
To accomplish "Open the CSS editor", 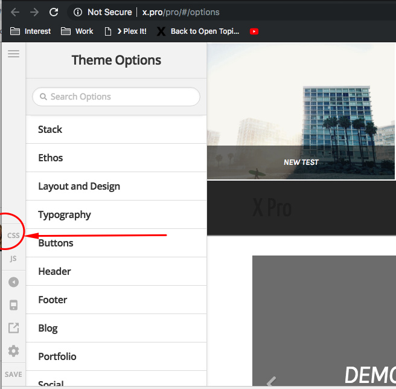I will coord(13,236).
